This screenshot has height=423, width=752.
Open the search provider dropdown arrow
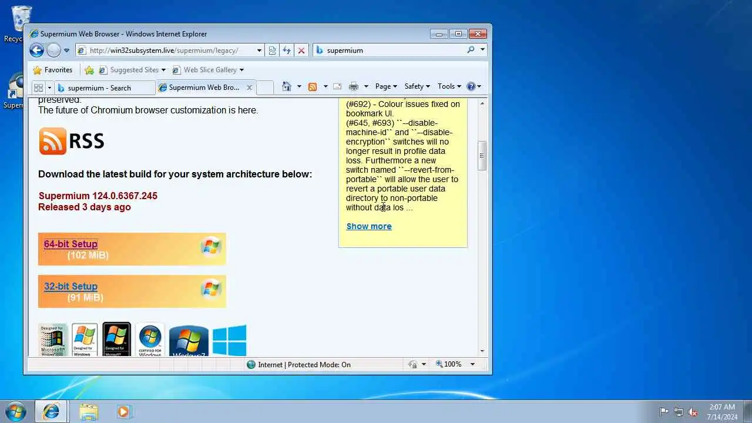482,50
